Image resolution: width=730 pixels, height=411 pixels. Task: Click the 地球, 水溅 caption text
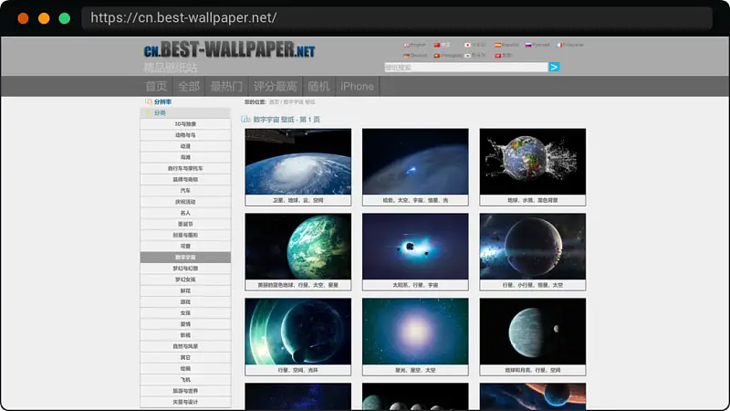[x=533, y=200]
